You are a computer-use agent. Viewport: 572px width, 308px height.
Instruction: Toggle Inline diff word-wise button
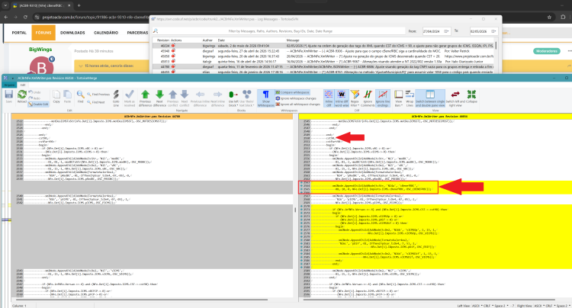coord(342,98)
